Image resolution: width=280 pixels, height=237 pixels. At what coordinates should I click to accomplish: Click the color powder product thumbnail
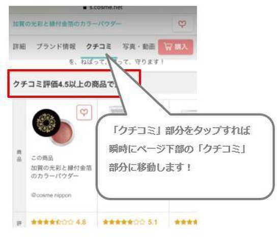(53, 127)
